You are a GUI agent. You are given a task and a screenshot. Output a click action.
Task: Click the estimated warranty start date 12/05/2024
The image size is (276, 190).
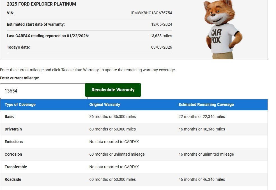pyautogui.click(x=162, y=24)
